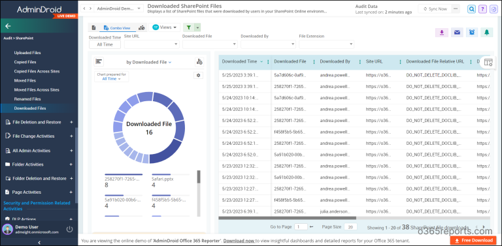
Task: Expand File Deletion and Restore section
Action: click(x=71, y=122)
